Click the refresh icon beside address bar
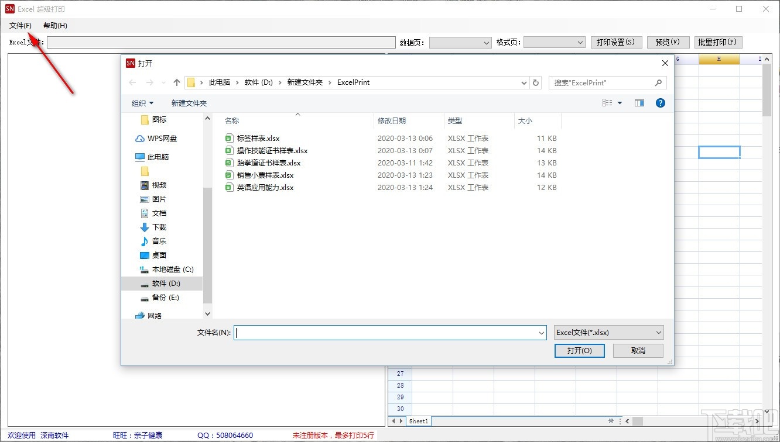The image size is (780, 442). point(536,82)
